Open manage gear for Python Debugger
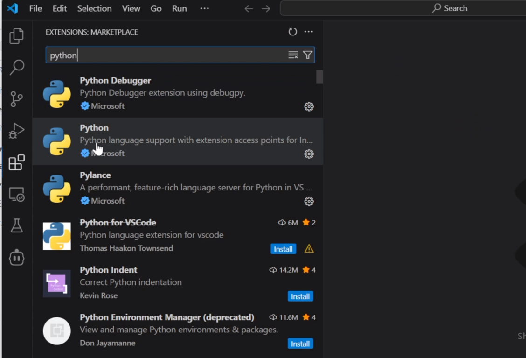526x358 pixels. click(x=309, y=107)
